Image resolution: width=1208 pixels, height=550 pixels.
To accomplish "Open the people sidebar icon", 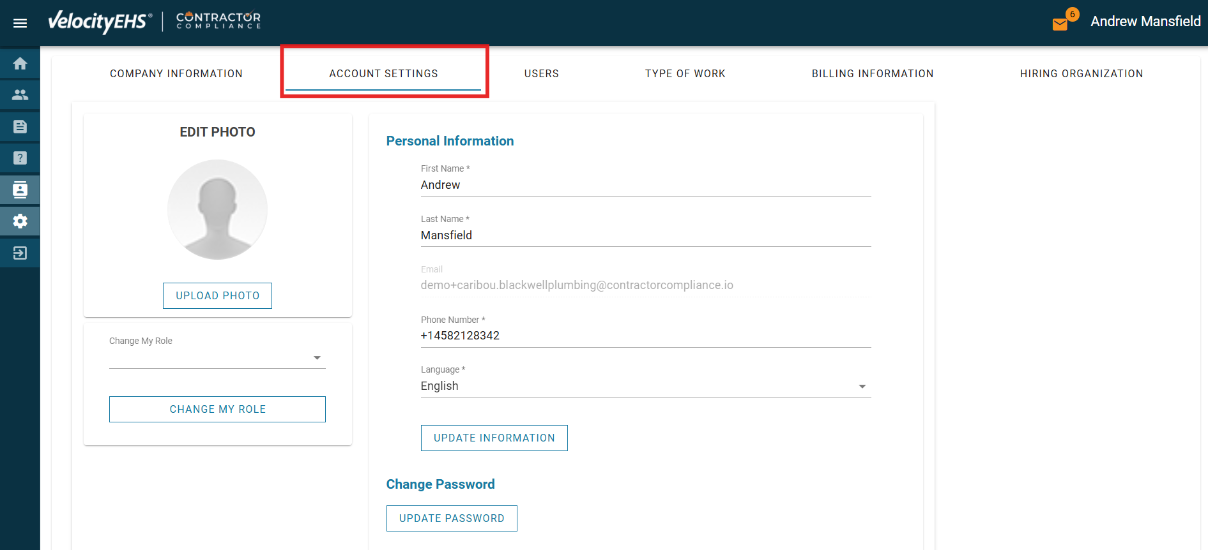I will (20, 95).
